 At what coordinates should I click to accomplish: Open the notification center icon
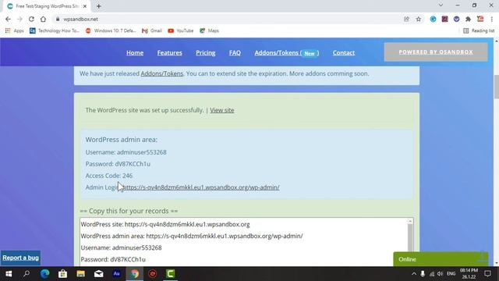click(487, 274)
